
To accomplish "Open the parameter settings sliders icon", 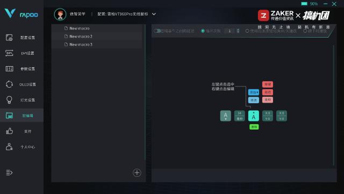I will point(9,69).
